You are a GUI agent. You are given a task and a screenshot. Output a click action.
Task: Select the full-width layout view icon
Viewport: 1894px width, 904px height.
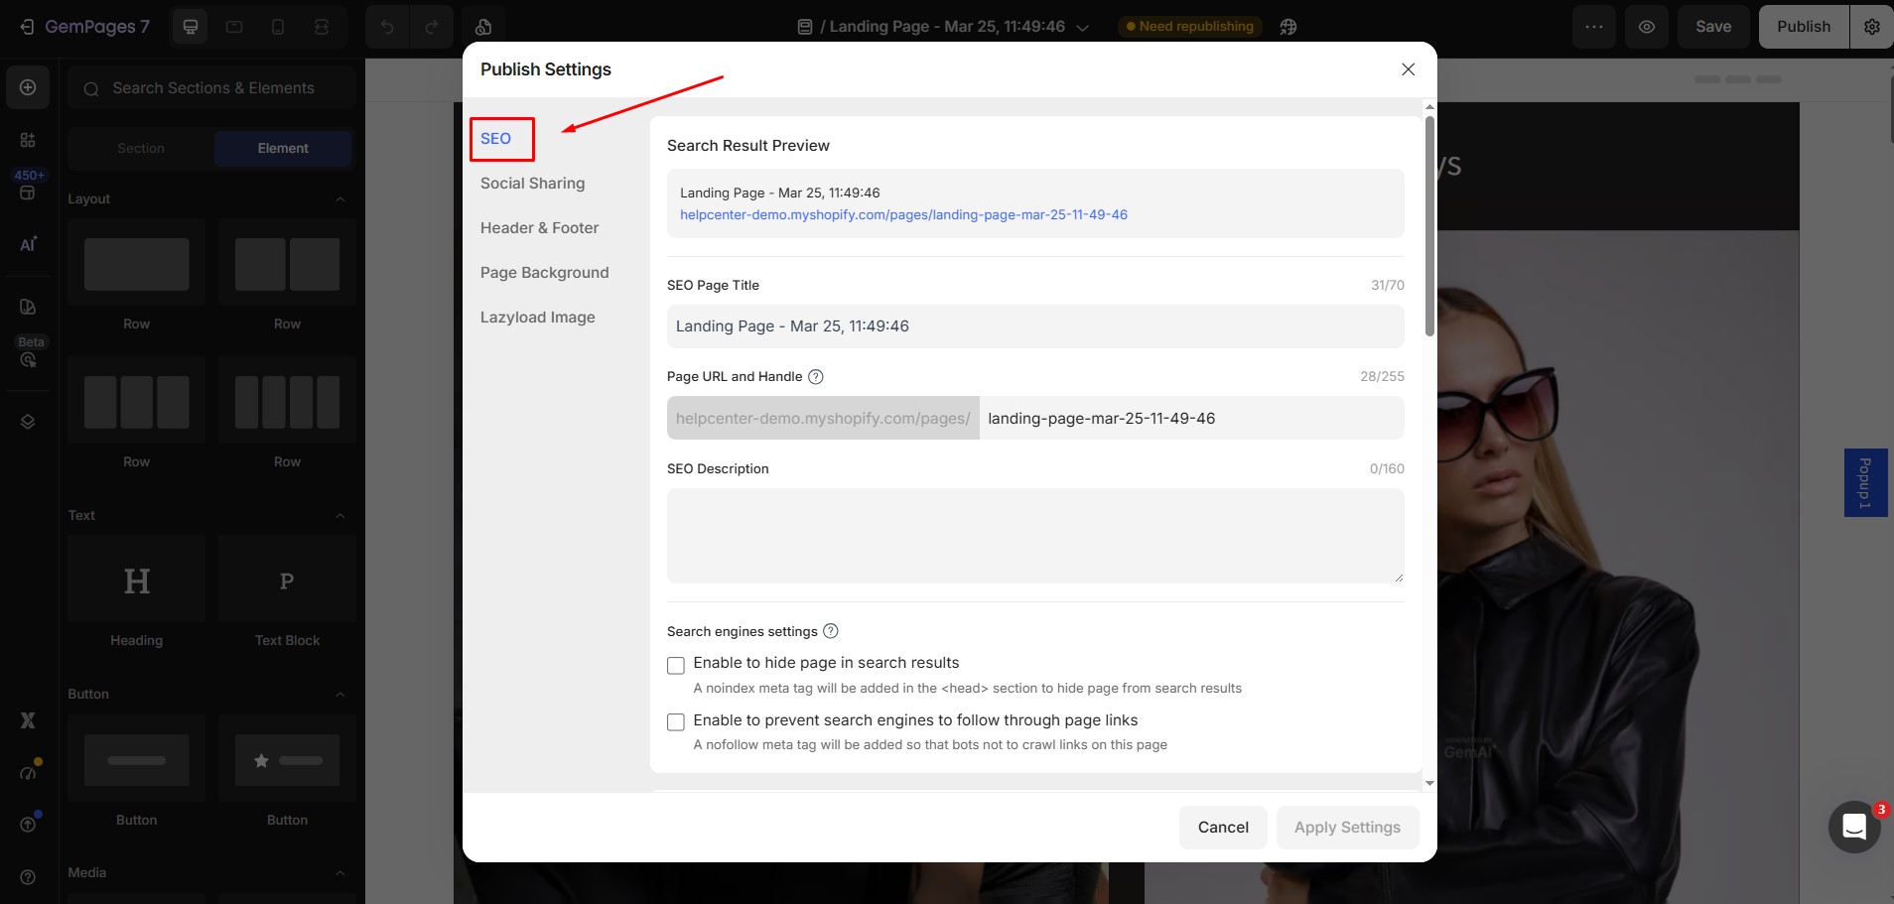pyautogui.click(x=322, y=27)
